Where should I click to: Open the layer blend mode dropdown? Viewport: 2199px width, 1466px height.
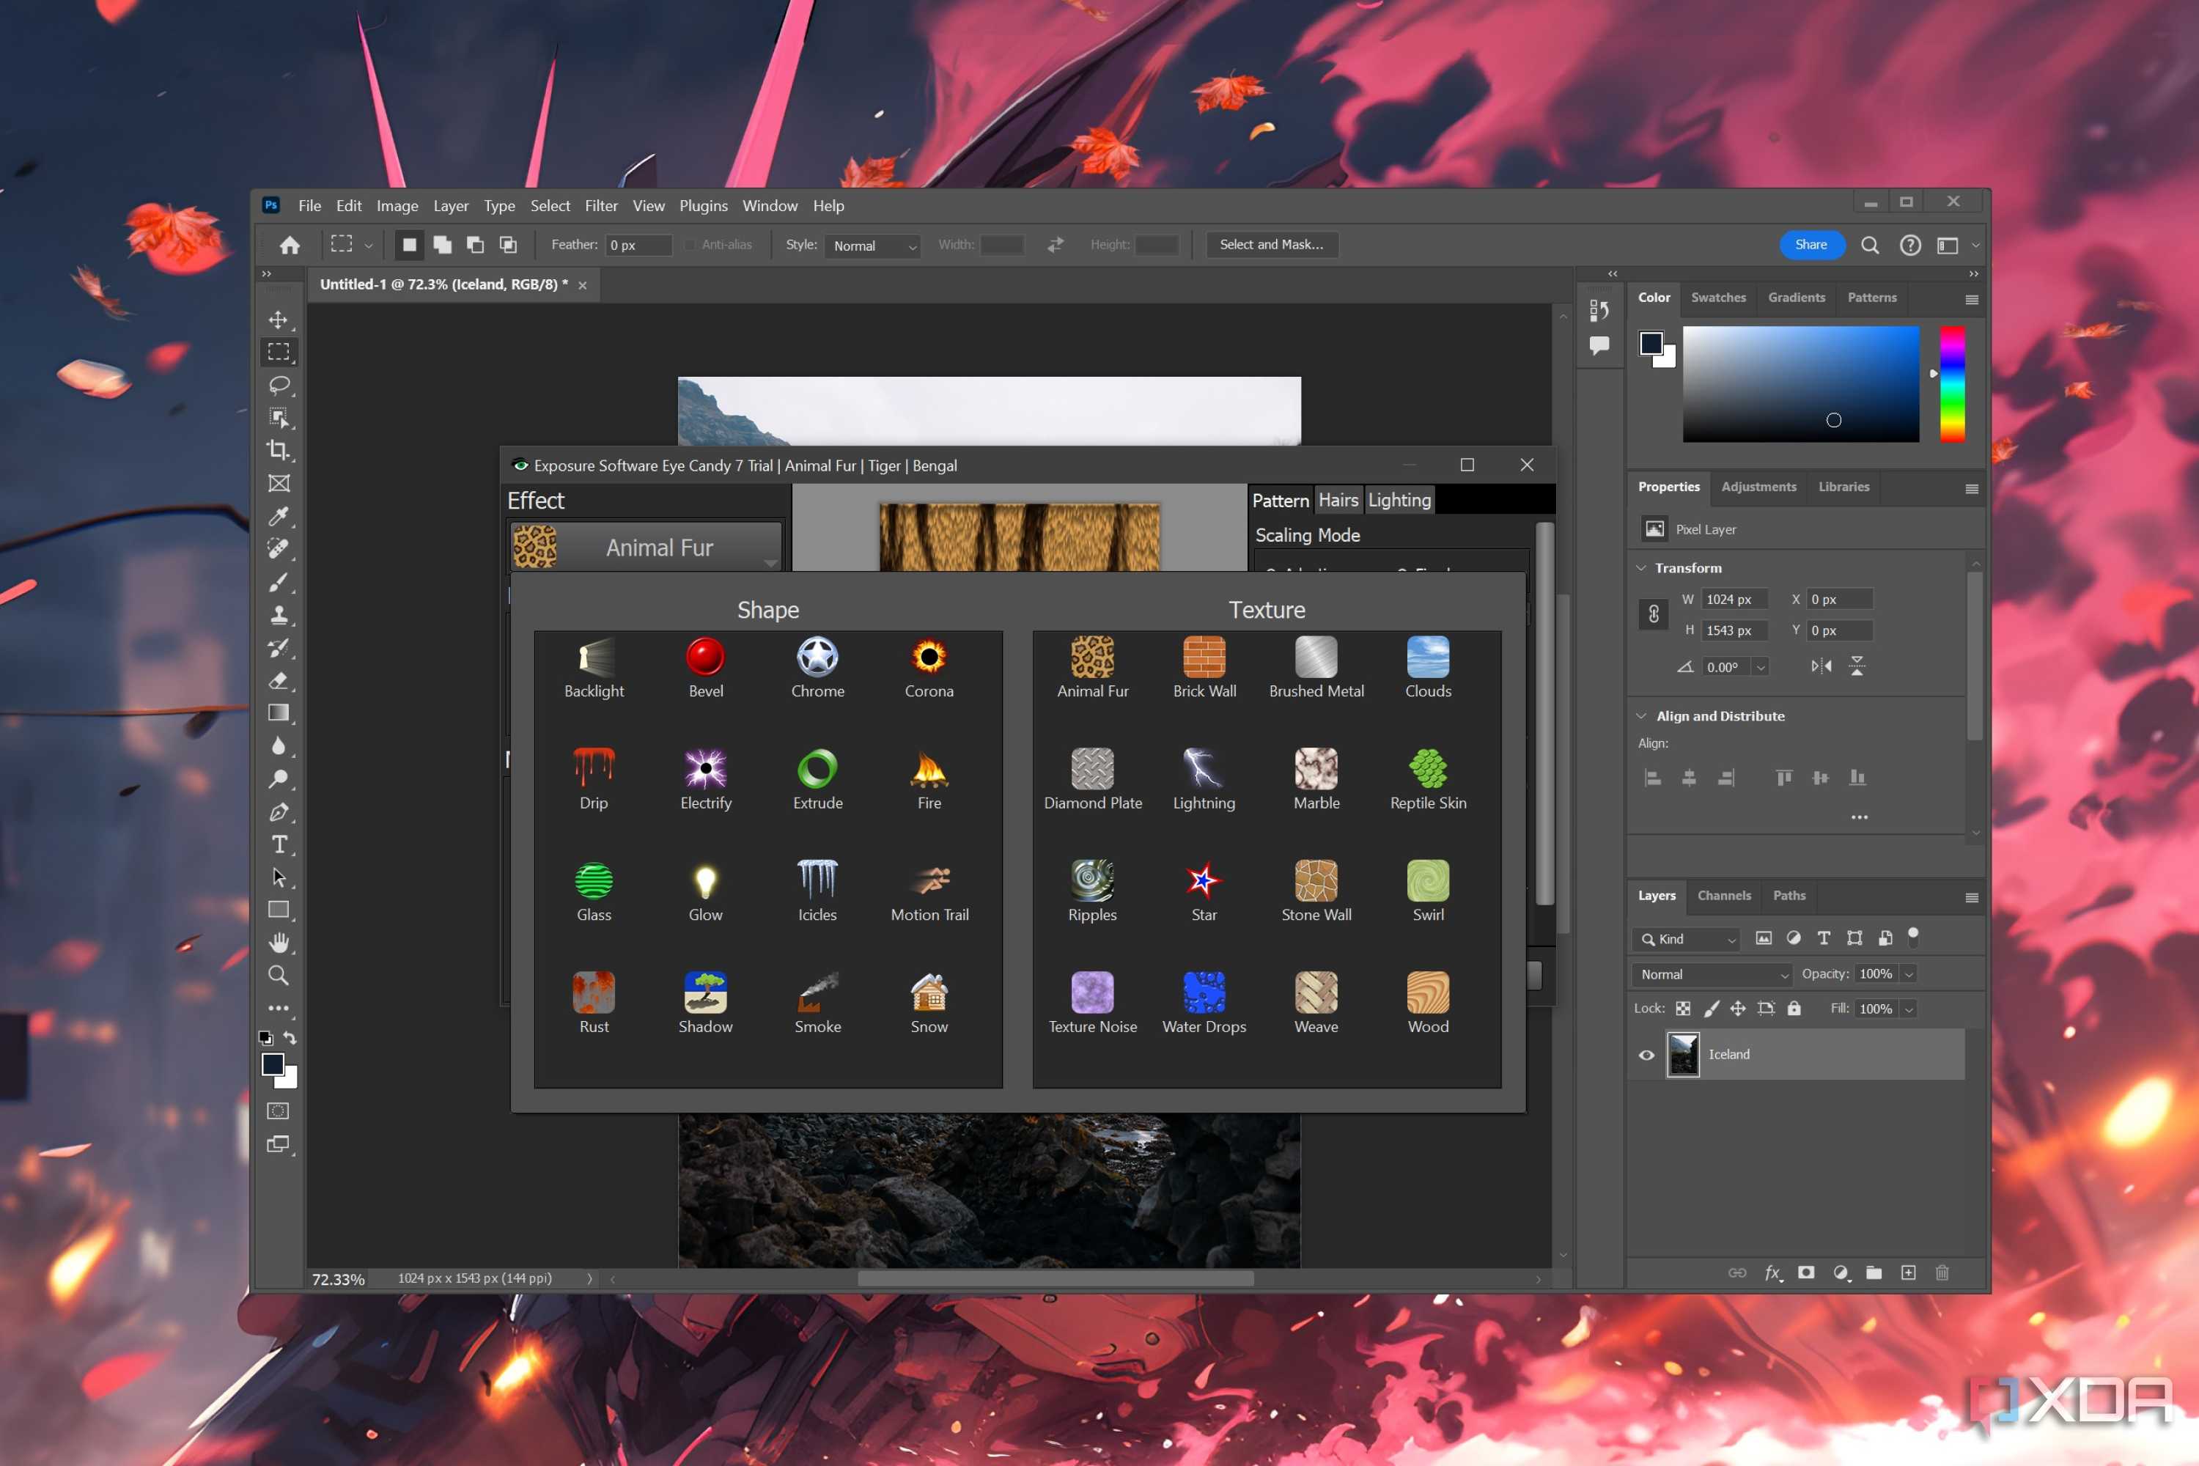click(1712, 974)
